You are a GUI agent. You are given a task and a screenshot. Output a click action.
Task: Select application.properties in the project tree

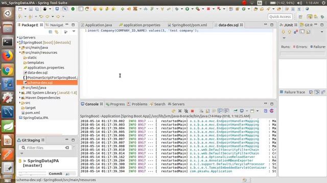coord(45,68)
